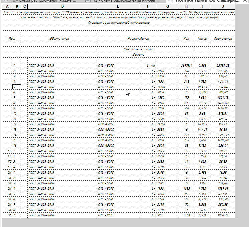Image resolution: width=249 pixels, height=227 pixels.
Task: Select column header J
Action: 223,7
